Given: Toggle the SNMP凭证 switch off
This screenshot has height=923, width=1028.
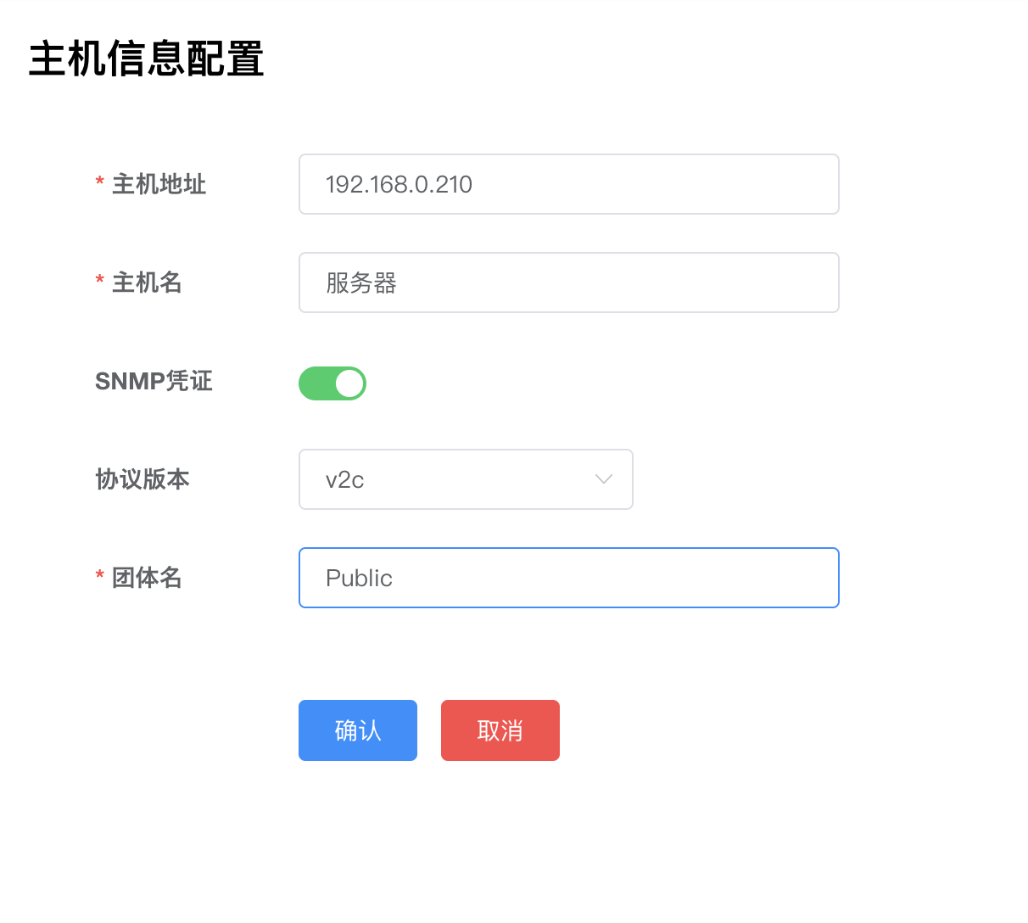Looking at the screenshot, I should [332, 383].
